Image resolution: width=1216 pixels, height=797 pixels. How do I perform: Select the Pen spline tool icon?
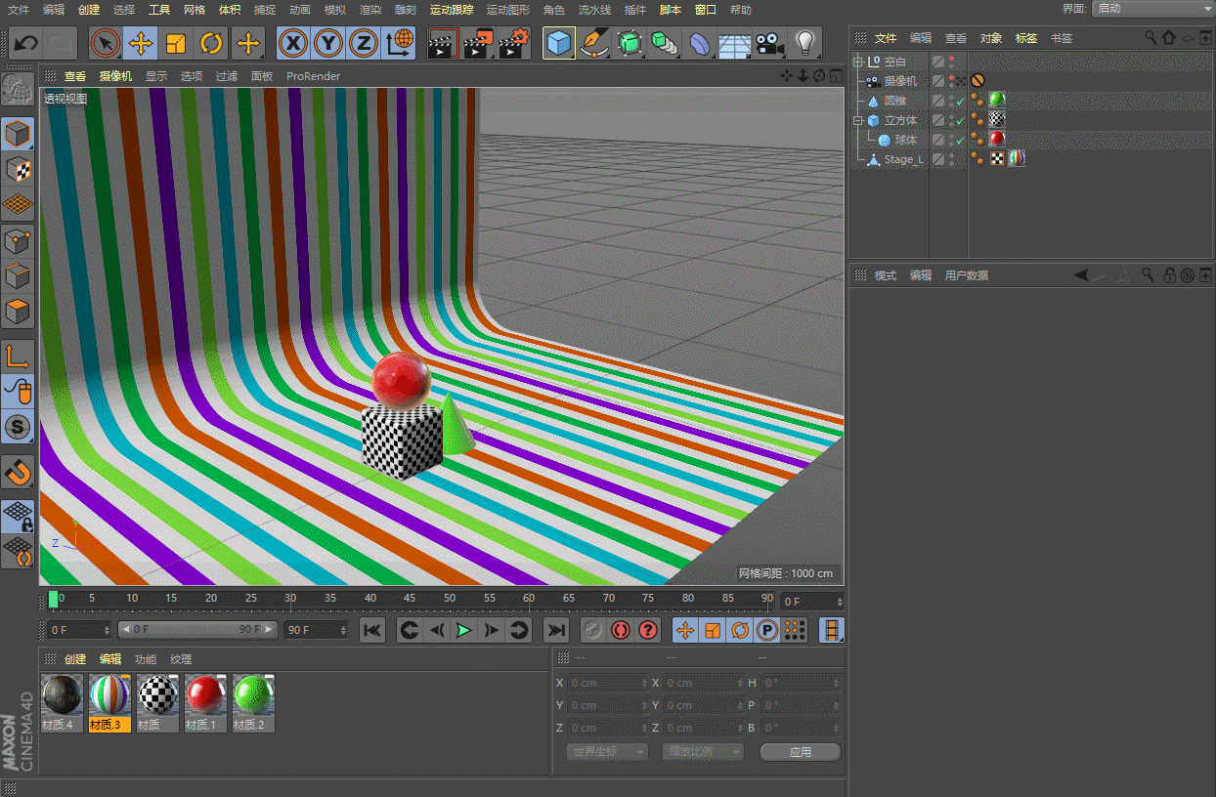593,44
